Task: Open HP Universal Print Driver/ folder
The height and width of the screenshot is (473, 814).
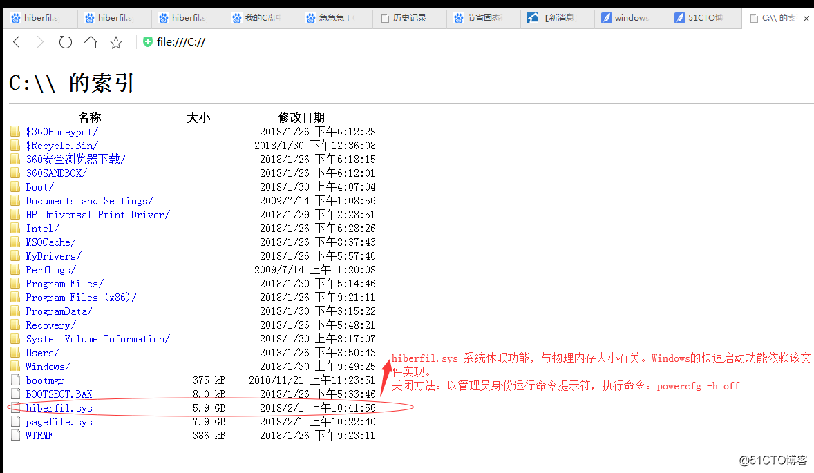Action: coord(98,215)
